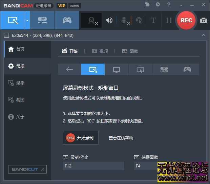210x184 pixels.
Task: Click the big red REC button
Action: (x=186, y=20)
